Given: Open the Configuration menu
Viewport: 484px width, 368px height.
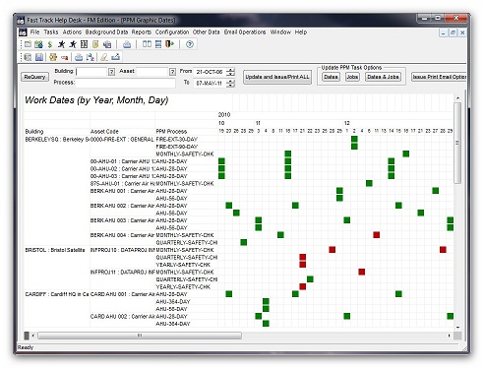Looking at the screenshot, I should tap(172, 32).
